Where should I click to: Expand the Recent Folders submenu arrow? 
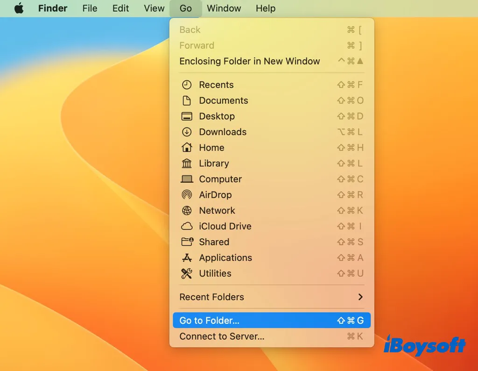(360, 297)
